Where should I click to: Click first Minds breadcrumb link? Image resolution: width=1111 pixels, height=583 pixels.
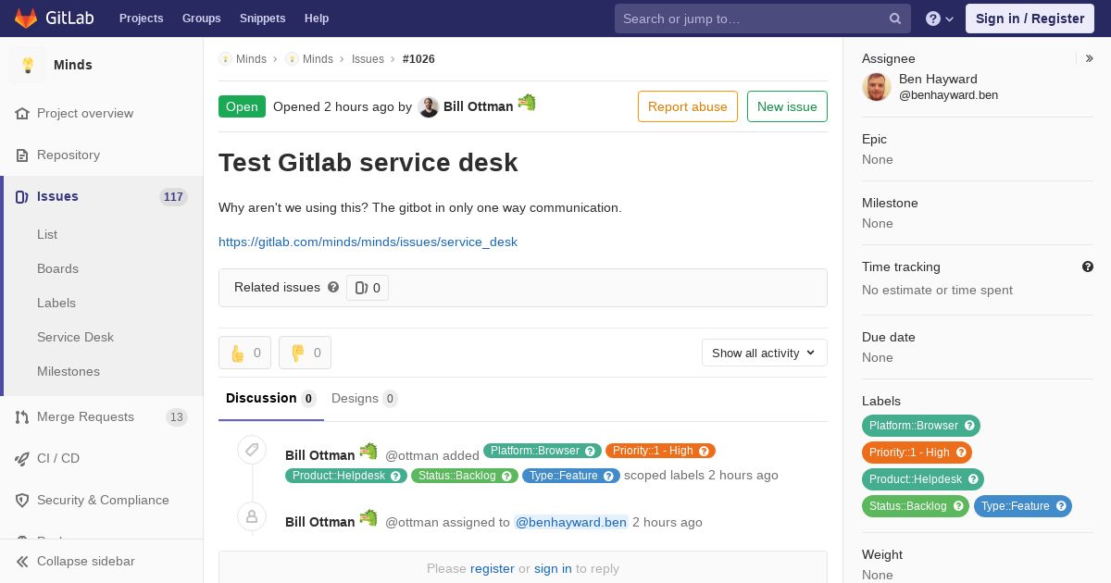click(x=251, y=59)
